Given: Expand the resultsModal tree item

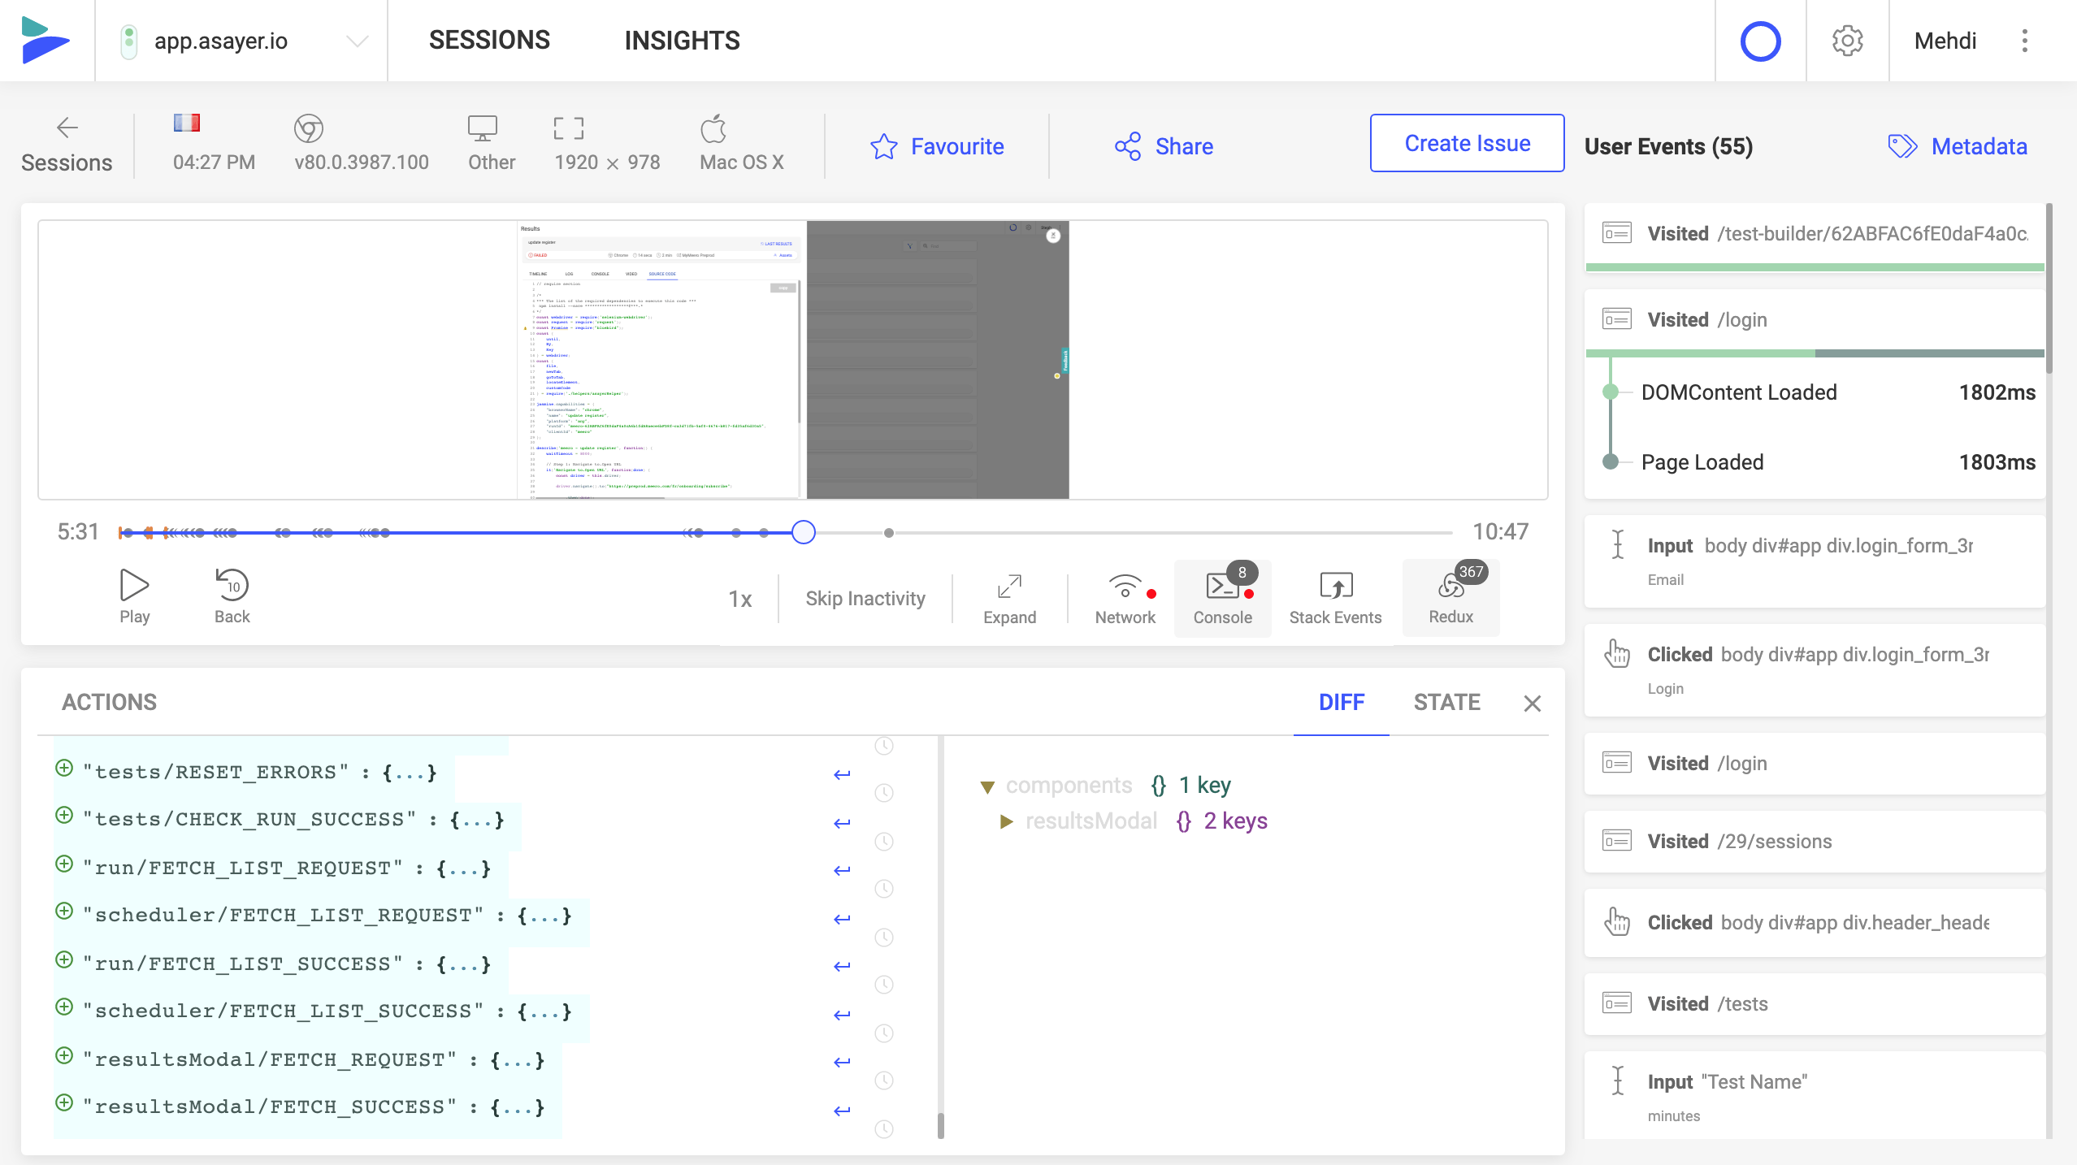Looking at the screenshot, I should coord(1007,821).
